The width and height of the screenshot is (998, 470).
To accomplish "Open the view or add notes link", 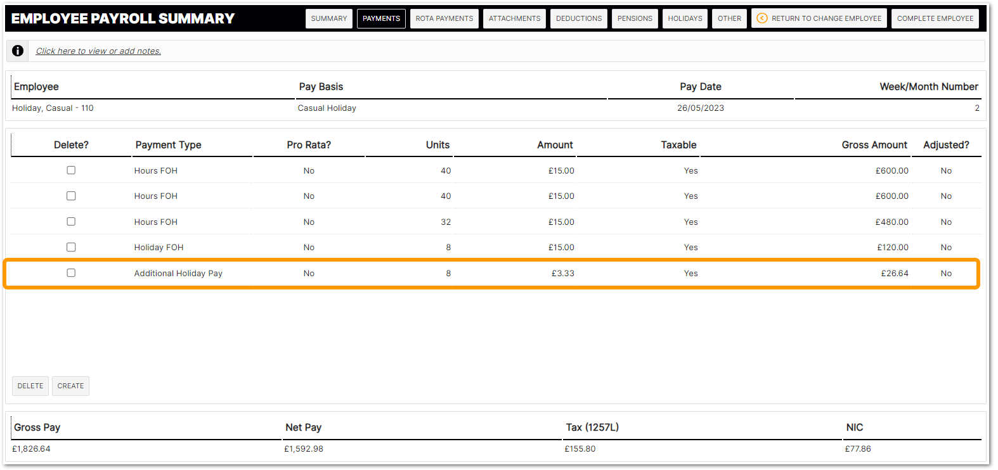I will (98, 51).
